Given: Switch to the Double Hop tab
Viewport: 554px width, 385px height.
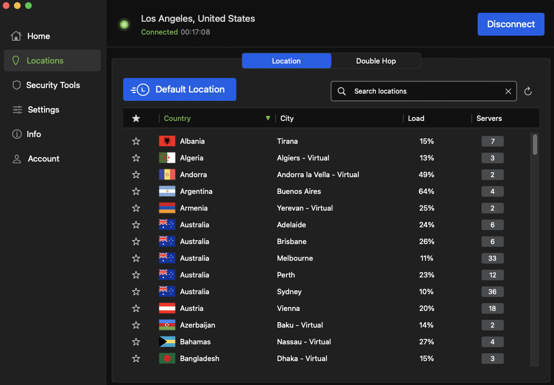Looking at the screenshot, I should [x=376, y=61].
